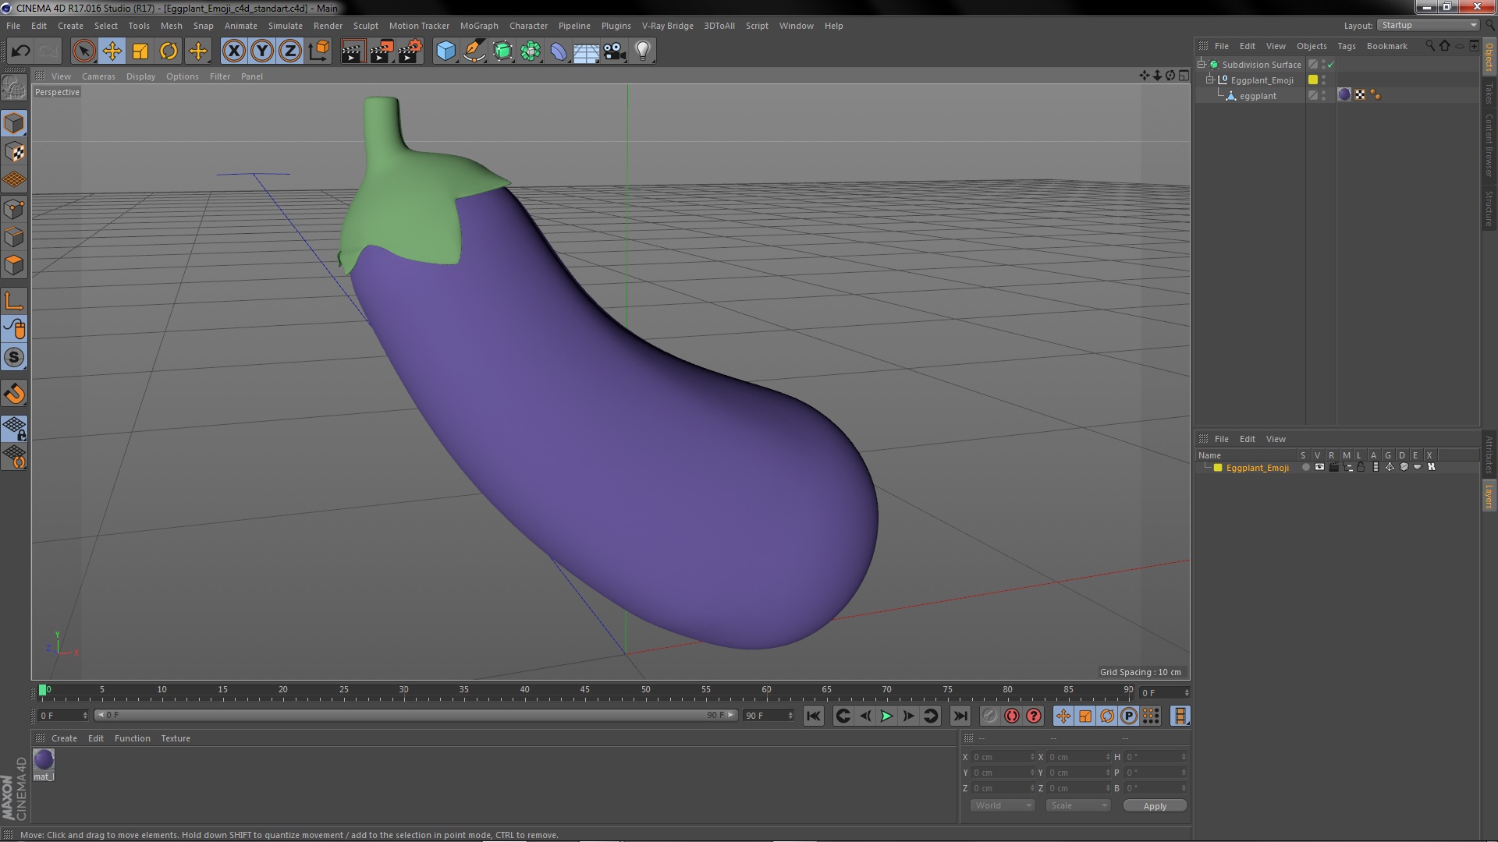
Task: Toggle Enable Axis tool
Action: [14, 301]
